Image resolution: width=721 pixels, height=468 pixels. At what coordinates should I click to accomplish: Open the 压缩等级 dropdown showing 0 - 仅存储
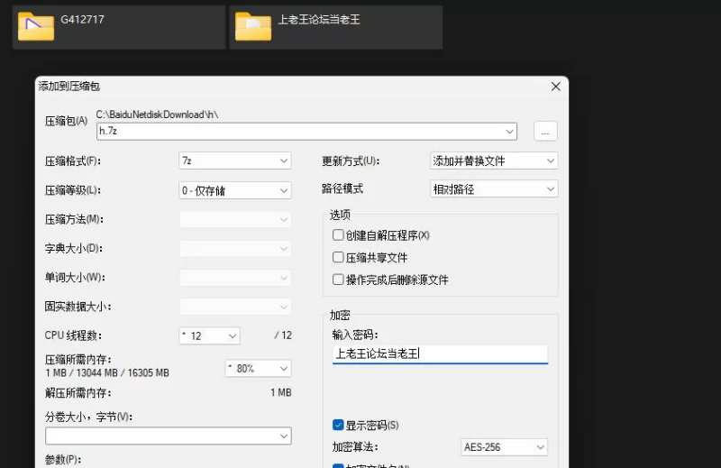click(235, 190)
